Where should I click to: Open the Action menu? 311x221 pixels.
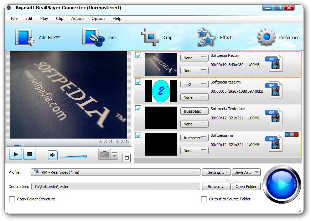(77, 18)
